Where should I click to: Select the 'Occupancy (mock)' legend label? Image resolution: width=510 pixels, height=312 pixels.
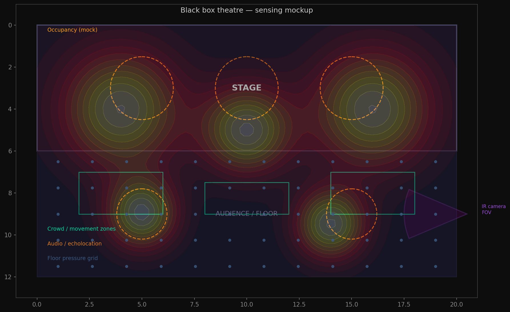pos(72,30)
